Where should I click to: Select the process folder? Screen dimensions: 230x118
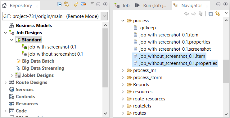(141, 21)
